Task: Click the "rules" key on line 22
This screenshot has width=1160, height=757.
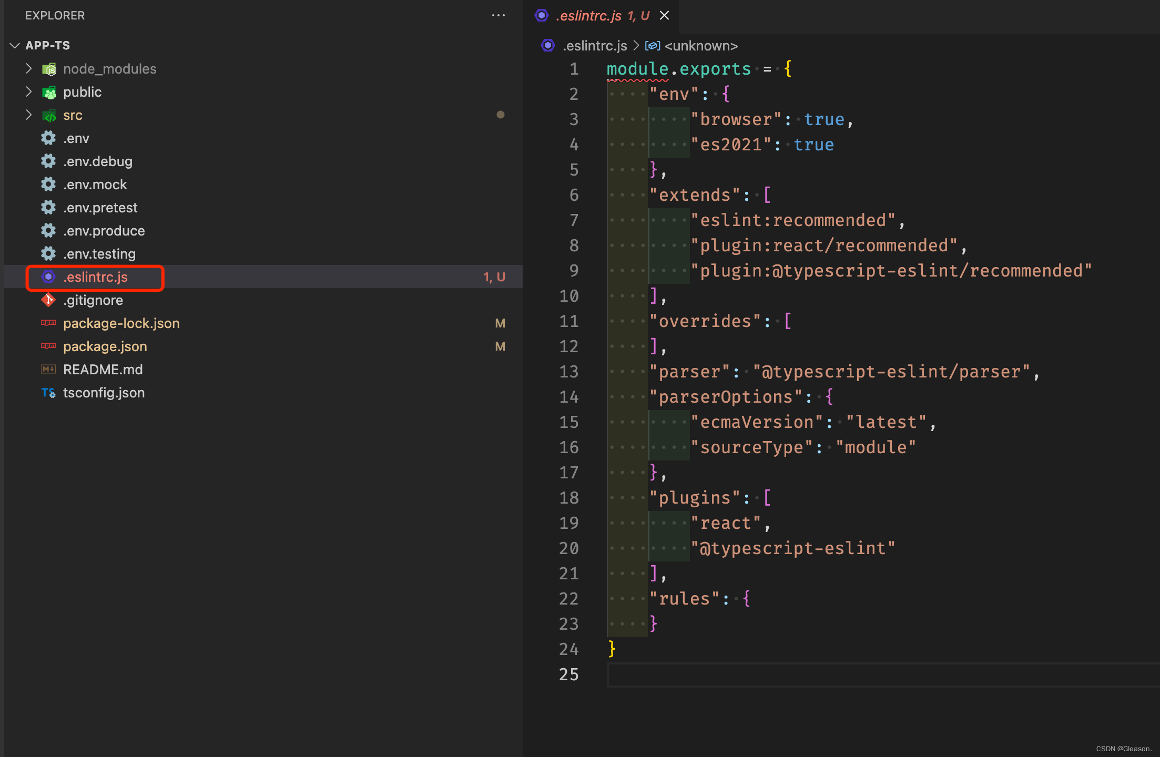Action: click(x=685, y=599)
